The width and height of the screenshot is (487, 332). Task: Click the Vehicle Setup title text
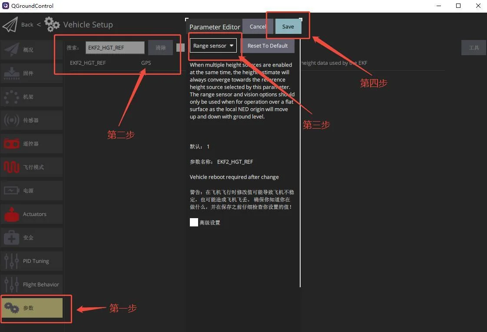[88, 24]
